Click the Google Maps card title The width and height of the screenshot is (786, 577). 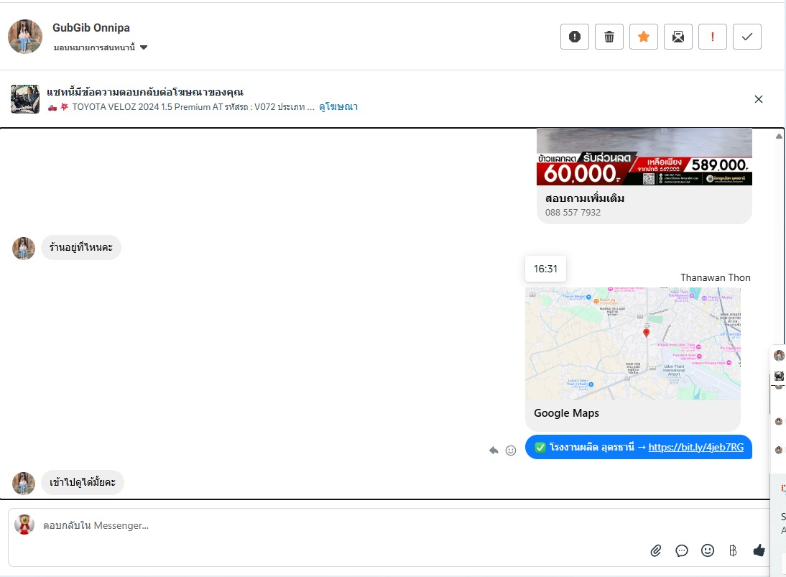[x=566, y=413]
